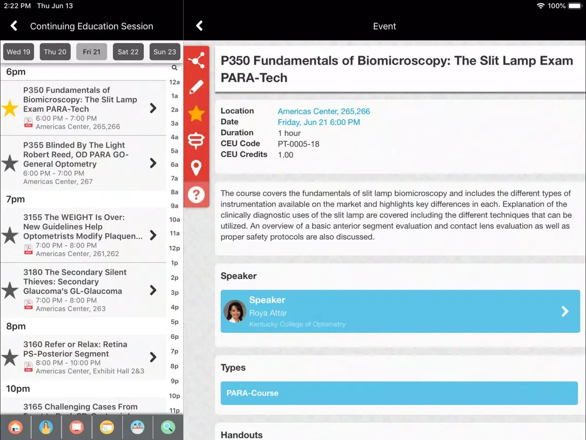Open the schedule calendar icon in bottom bar
The width and height of the screenshot is (586, 440).
[x=107, y=427]
